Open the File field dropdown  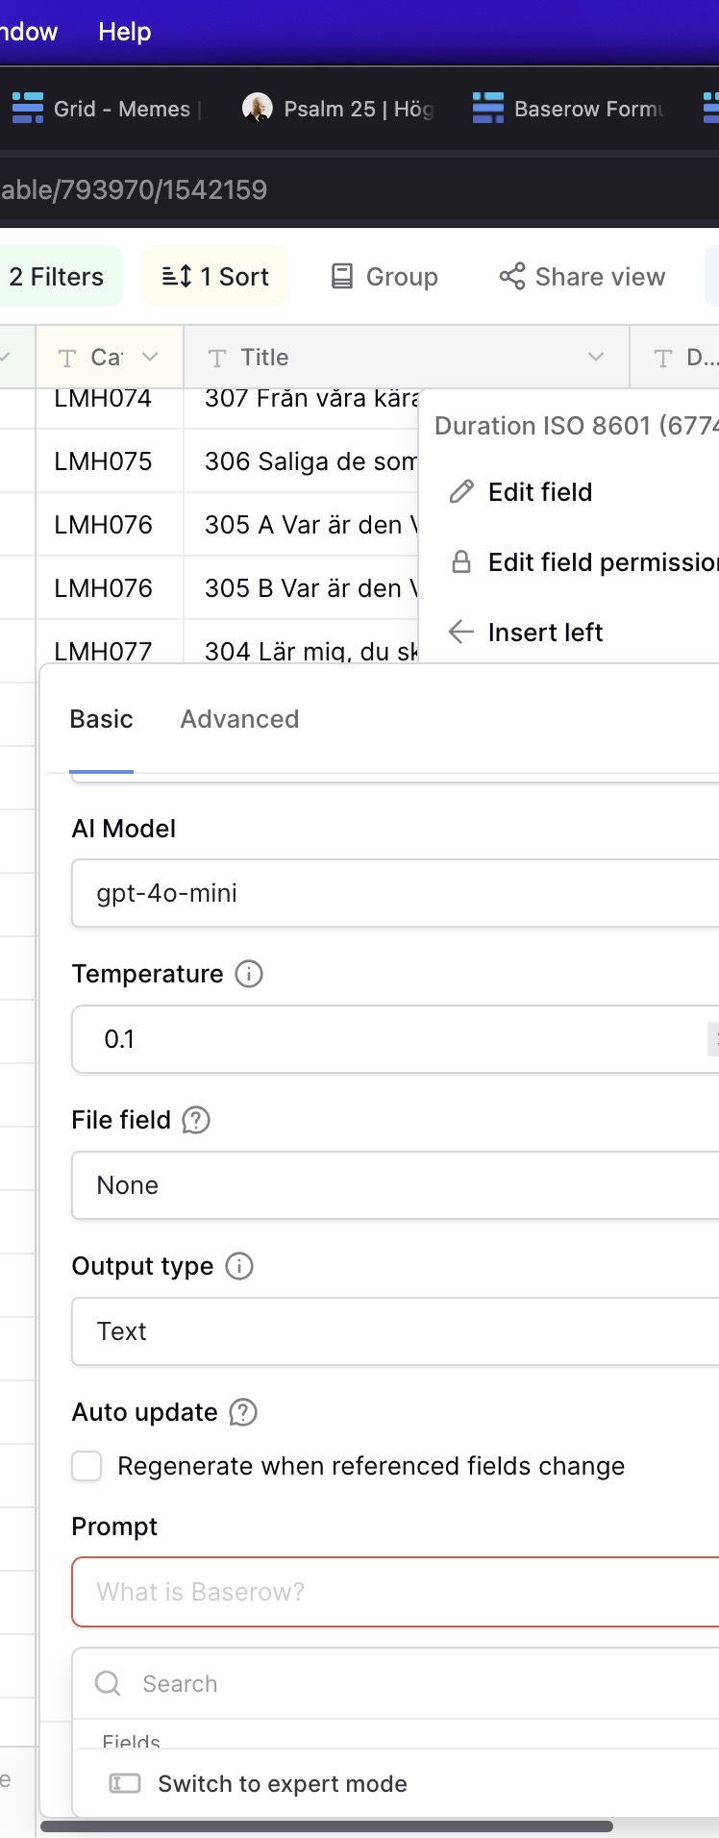click(x=394, y=1185)
